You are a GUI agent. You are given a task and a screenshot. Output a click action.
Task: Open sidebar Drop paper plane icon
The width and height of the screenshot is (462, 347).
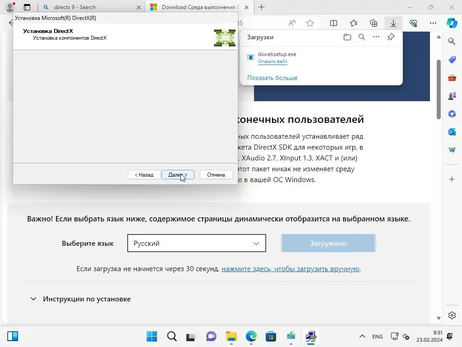pyautogui.click(x=452, y=150)
